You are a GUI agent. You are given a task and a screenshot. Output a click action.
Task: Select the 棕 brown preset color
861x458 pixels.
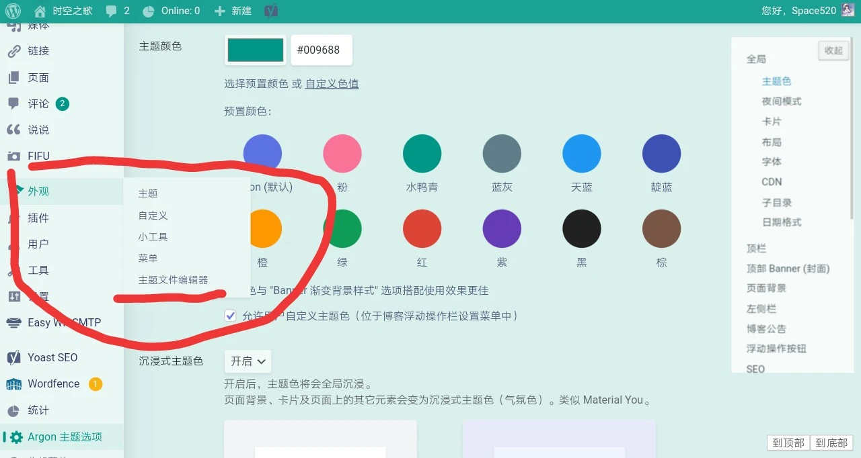[x=662, y=228]
